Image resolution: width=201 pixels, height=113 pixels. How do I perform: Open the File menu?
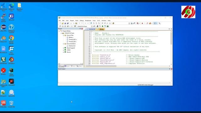60,20
